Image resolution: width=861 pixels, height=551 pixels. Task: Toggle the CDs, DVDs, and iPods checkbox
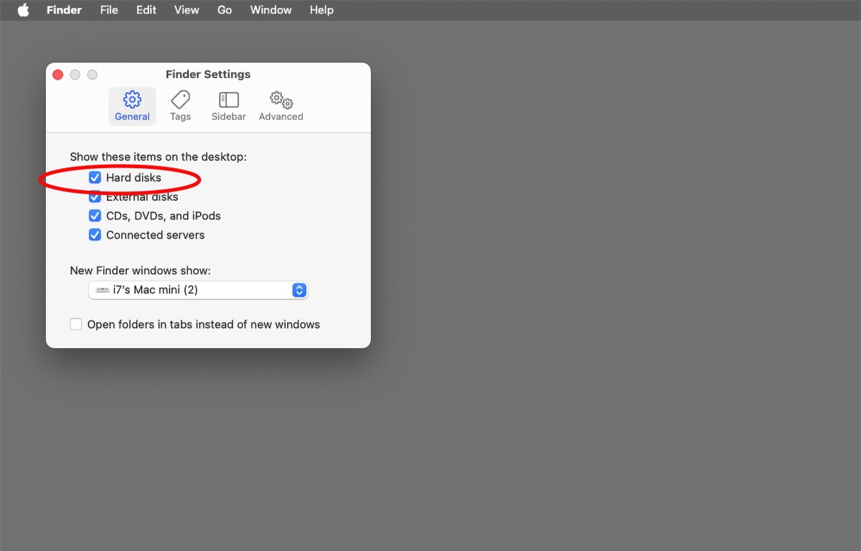[x=95, y=216]
